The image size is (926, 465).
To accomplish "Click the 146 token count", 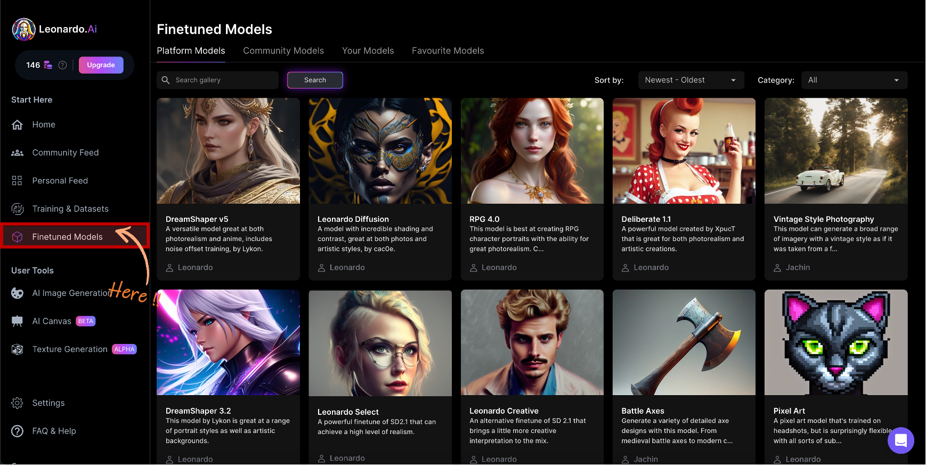I will (33, 65).
